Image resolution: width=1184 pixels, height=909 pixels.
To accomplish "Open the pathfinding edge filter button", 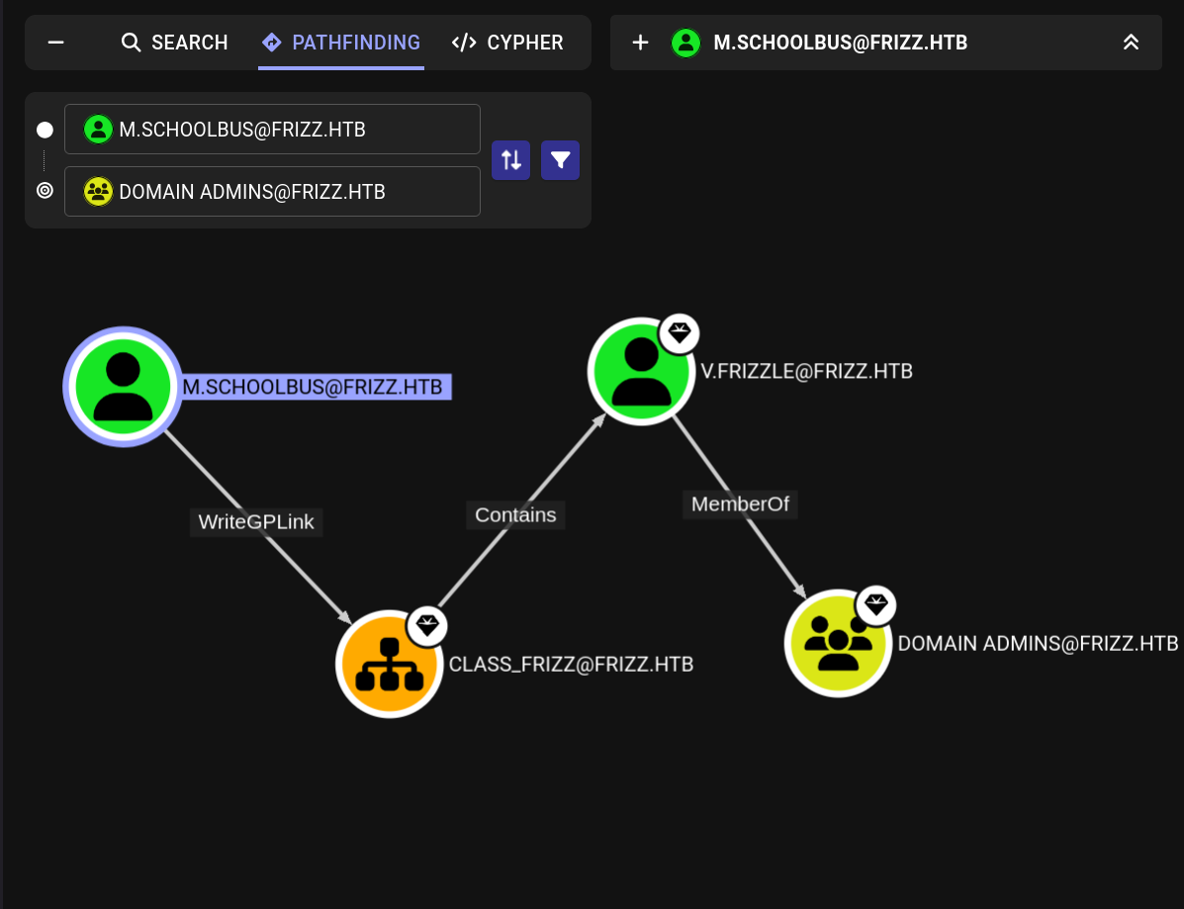I will tap(560, 160).
